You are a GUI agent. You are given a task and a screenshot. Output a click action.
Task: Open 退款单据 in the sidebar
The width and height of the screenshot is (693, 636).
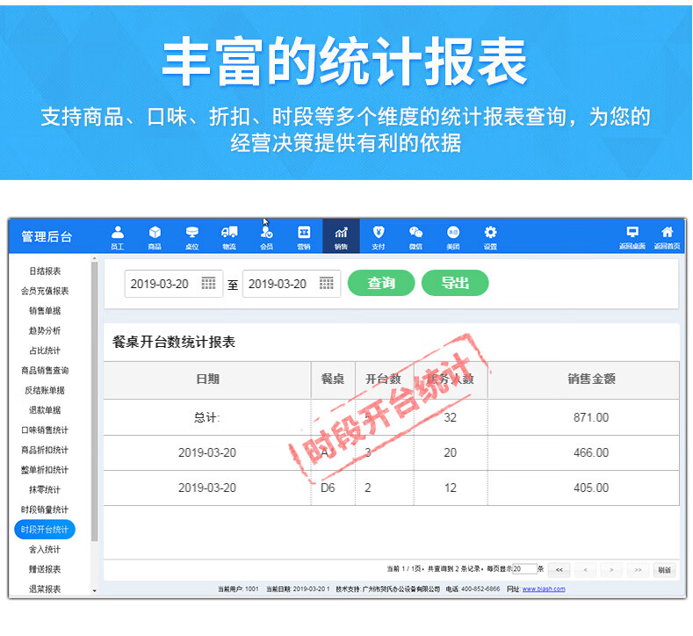45,410
